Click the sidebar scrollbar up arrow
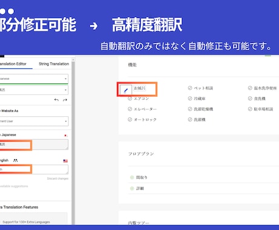 tap(73, 60)
